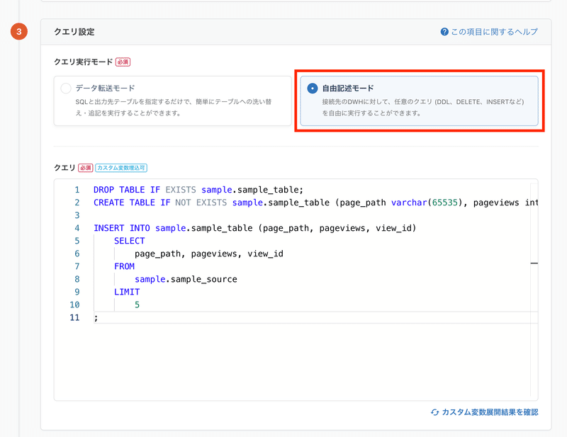The width and height of the screenshot is (567, 437).
Task: Click the INSERT INTO sample.sample_table line
Action: click(x=255, y=228)
